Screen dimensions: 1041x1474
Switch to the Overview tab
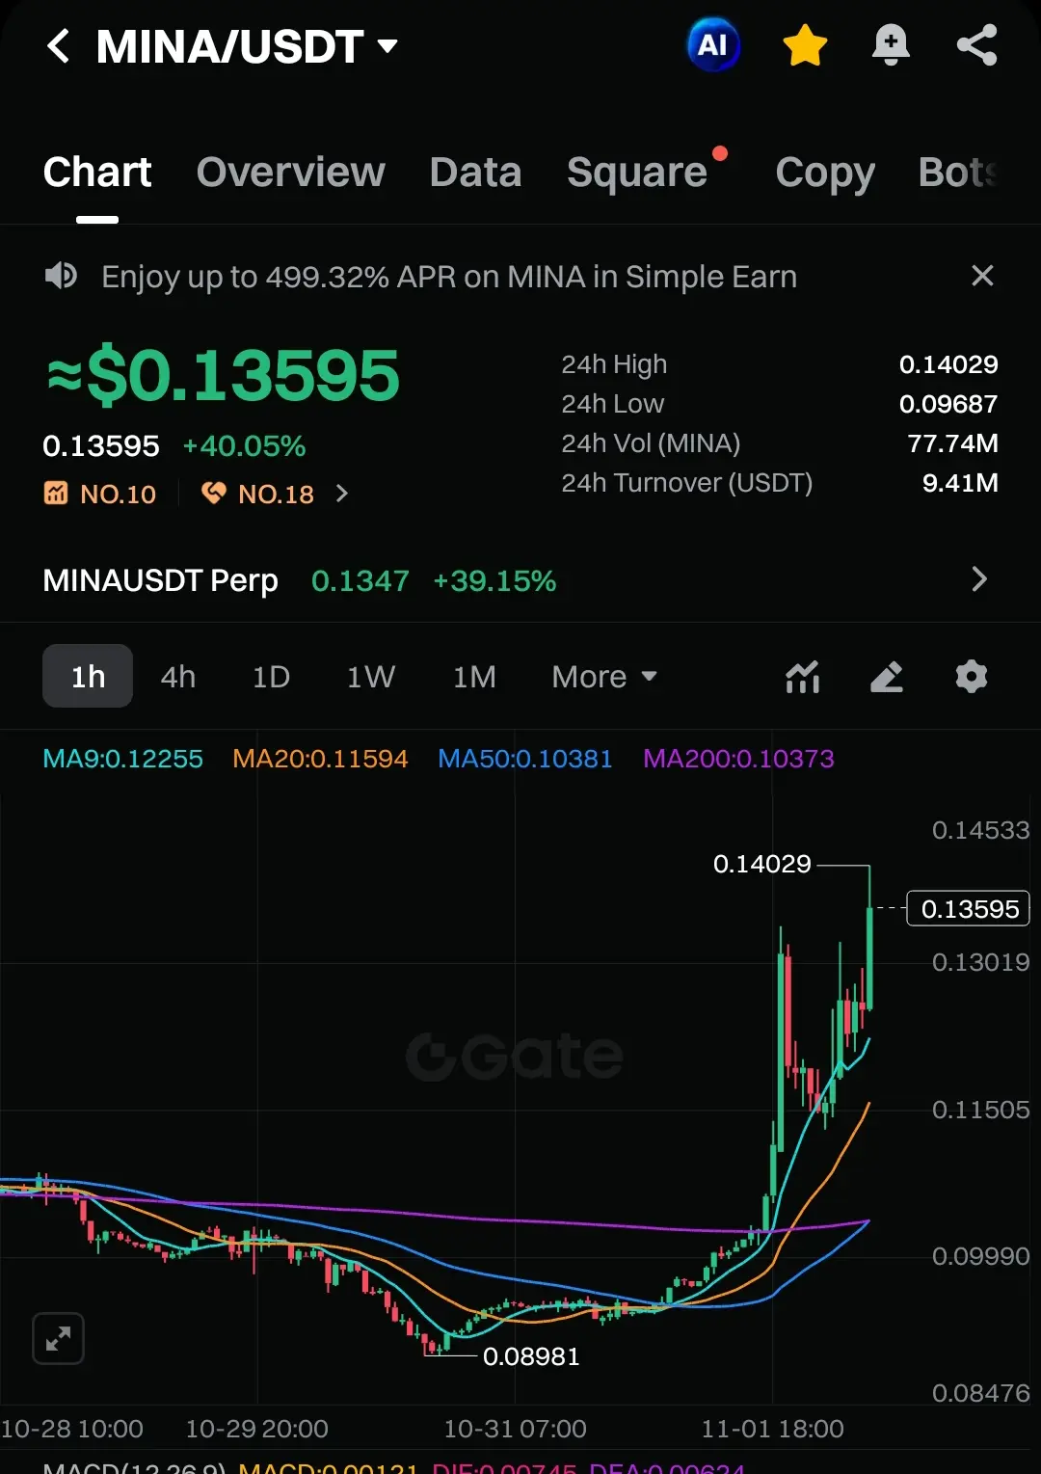291,173
